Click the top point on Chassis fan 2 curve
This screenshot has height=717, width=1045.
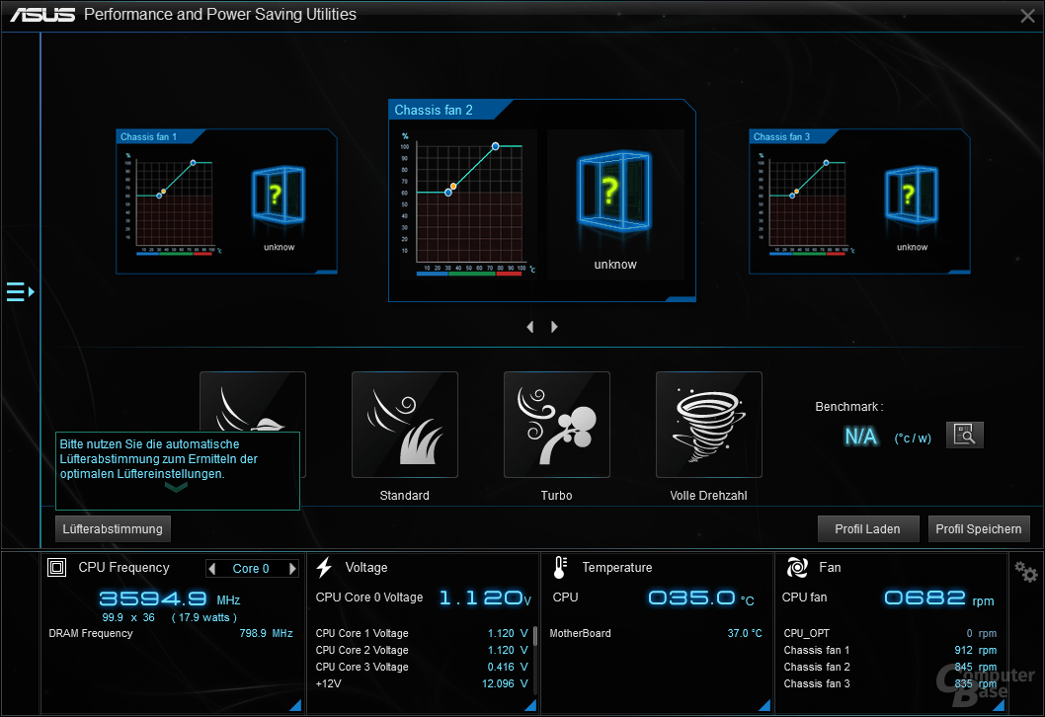point(495,146)
